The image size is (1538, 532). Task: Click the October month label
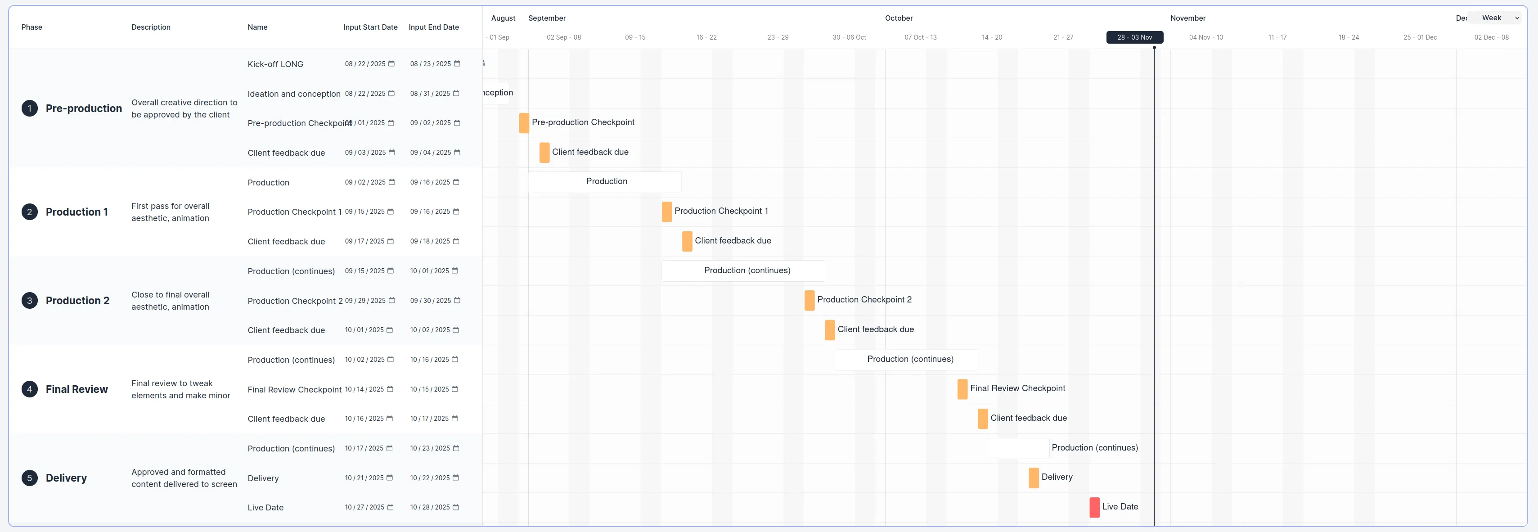coord(899,18)
